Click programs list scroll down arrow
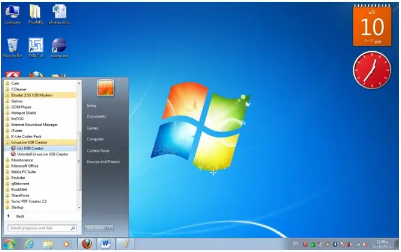 79,207
